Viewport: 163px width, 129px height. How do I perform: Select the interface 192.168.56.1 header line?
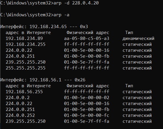(43, 80)
